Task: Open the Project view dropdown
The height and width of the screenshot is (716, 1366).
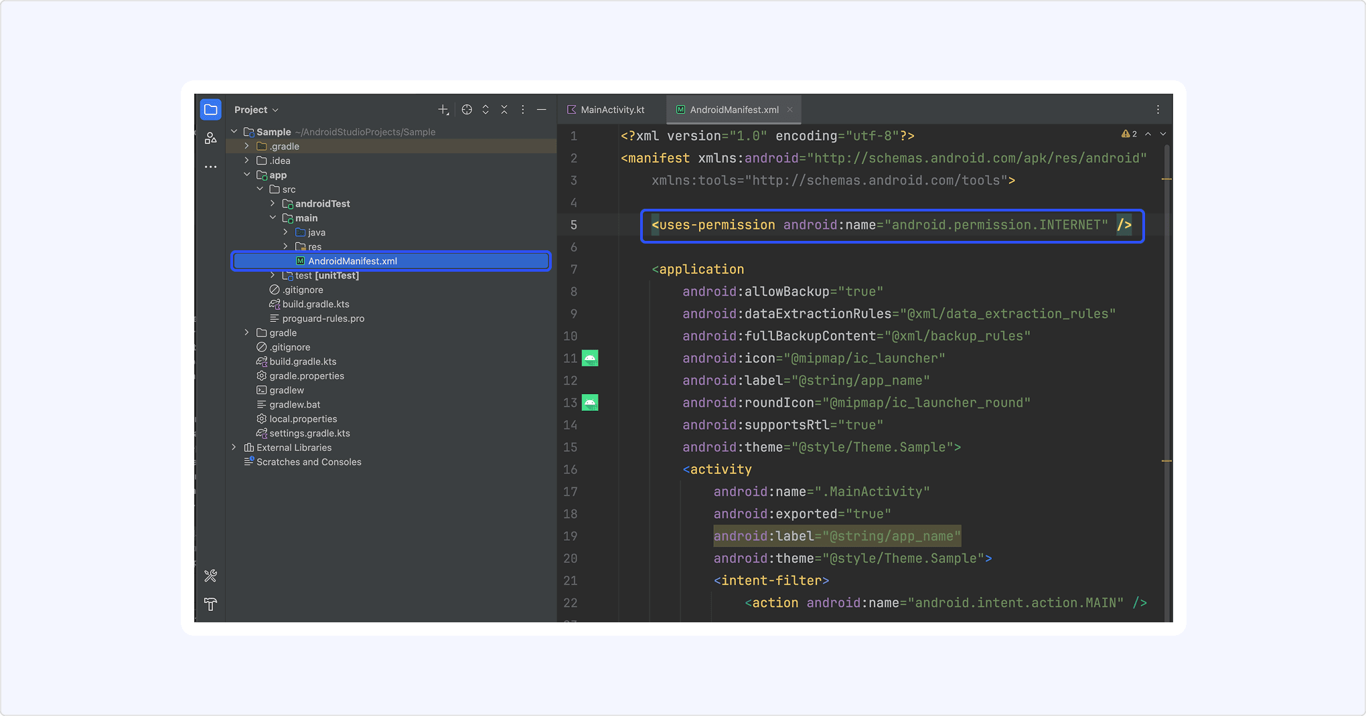Action: point(256,110)
